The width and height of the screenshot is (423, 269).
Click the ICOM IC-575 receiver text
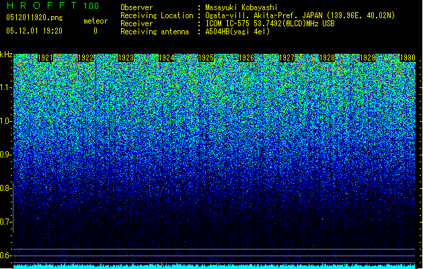[x=270, y=24]
